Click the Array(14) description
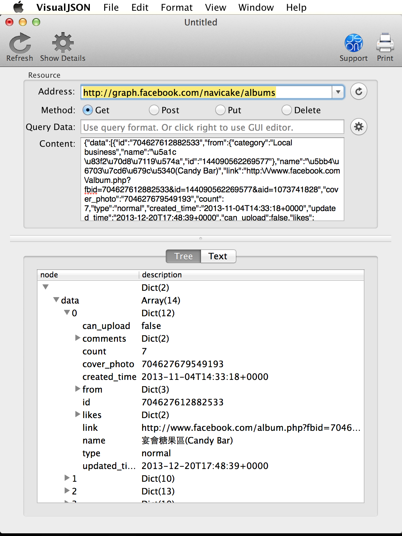This screenshot has width=402, height=536. (161, 300)
